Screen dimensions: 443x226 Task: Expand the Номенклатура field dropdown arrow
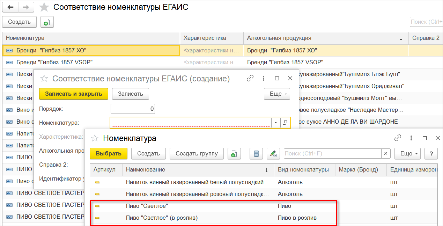pyautogui.click(x=275, y=123)
